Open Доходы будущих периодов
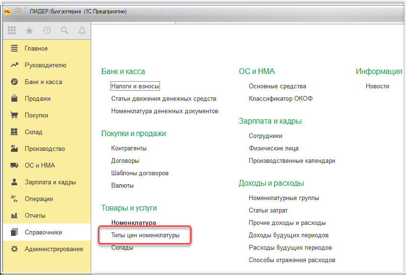This screenshot has width=406, height=275. (x=288, y=235)
